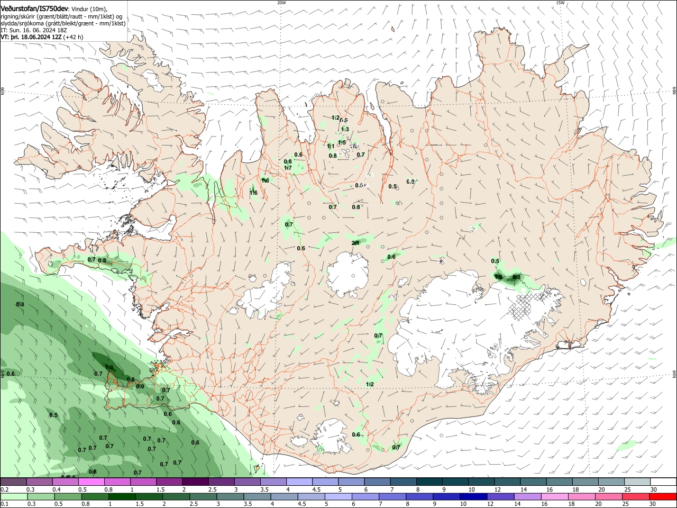Click the Veðurstofan/IS750dev title text

[34, 9]
